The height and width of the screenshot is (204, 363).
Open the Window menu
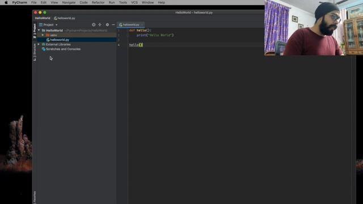pyautogui.click(x=147, y=2)
